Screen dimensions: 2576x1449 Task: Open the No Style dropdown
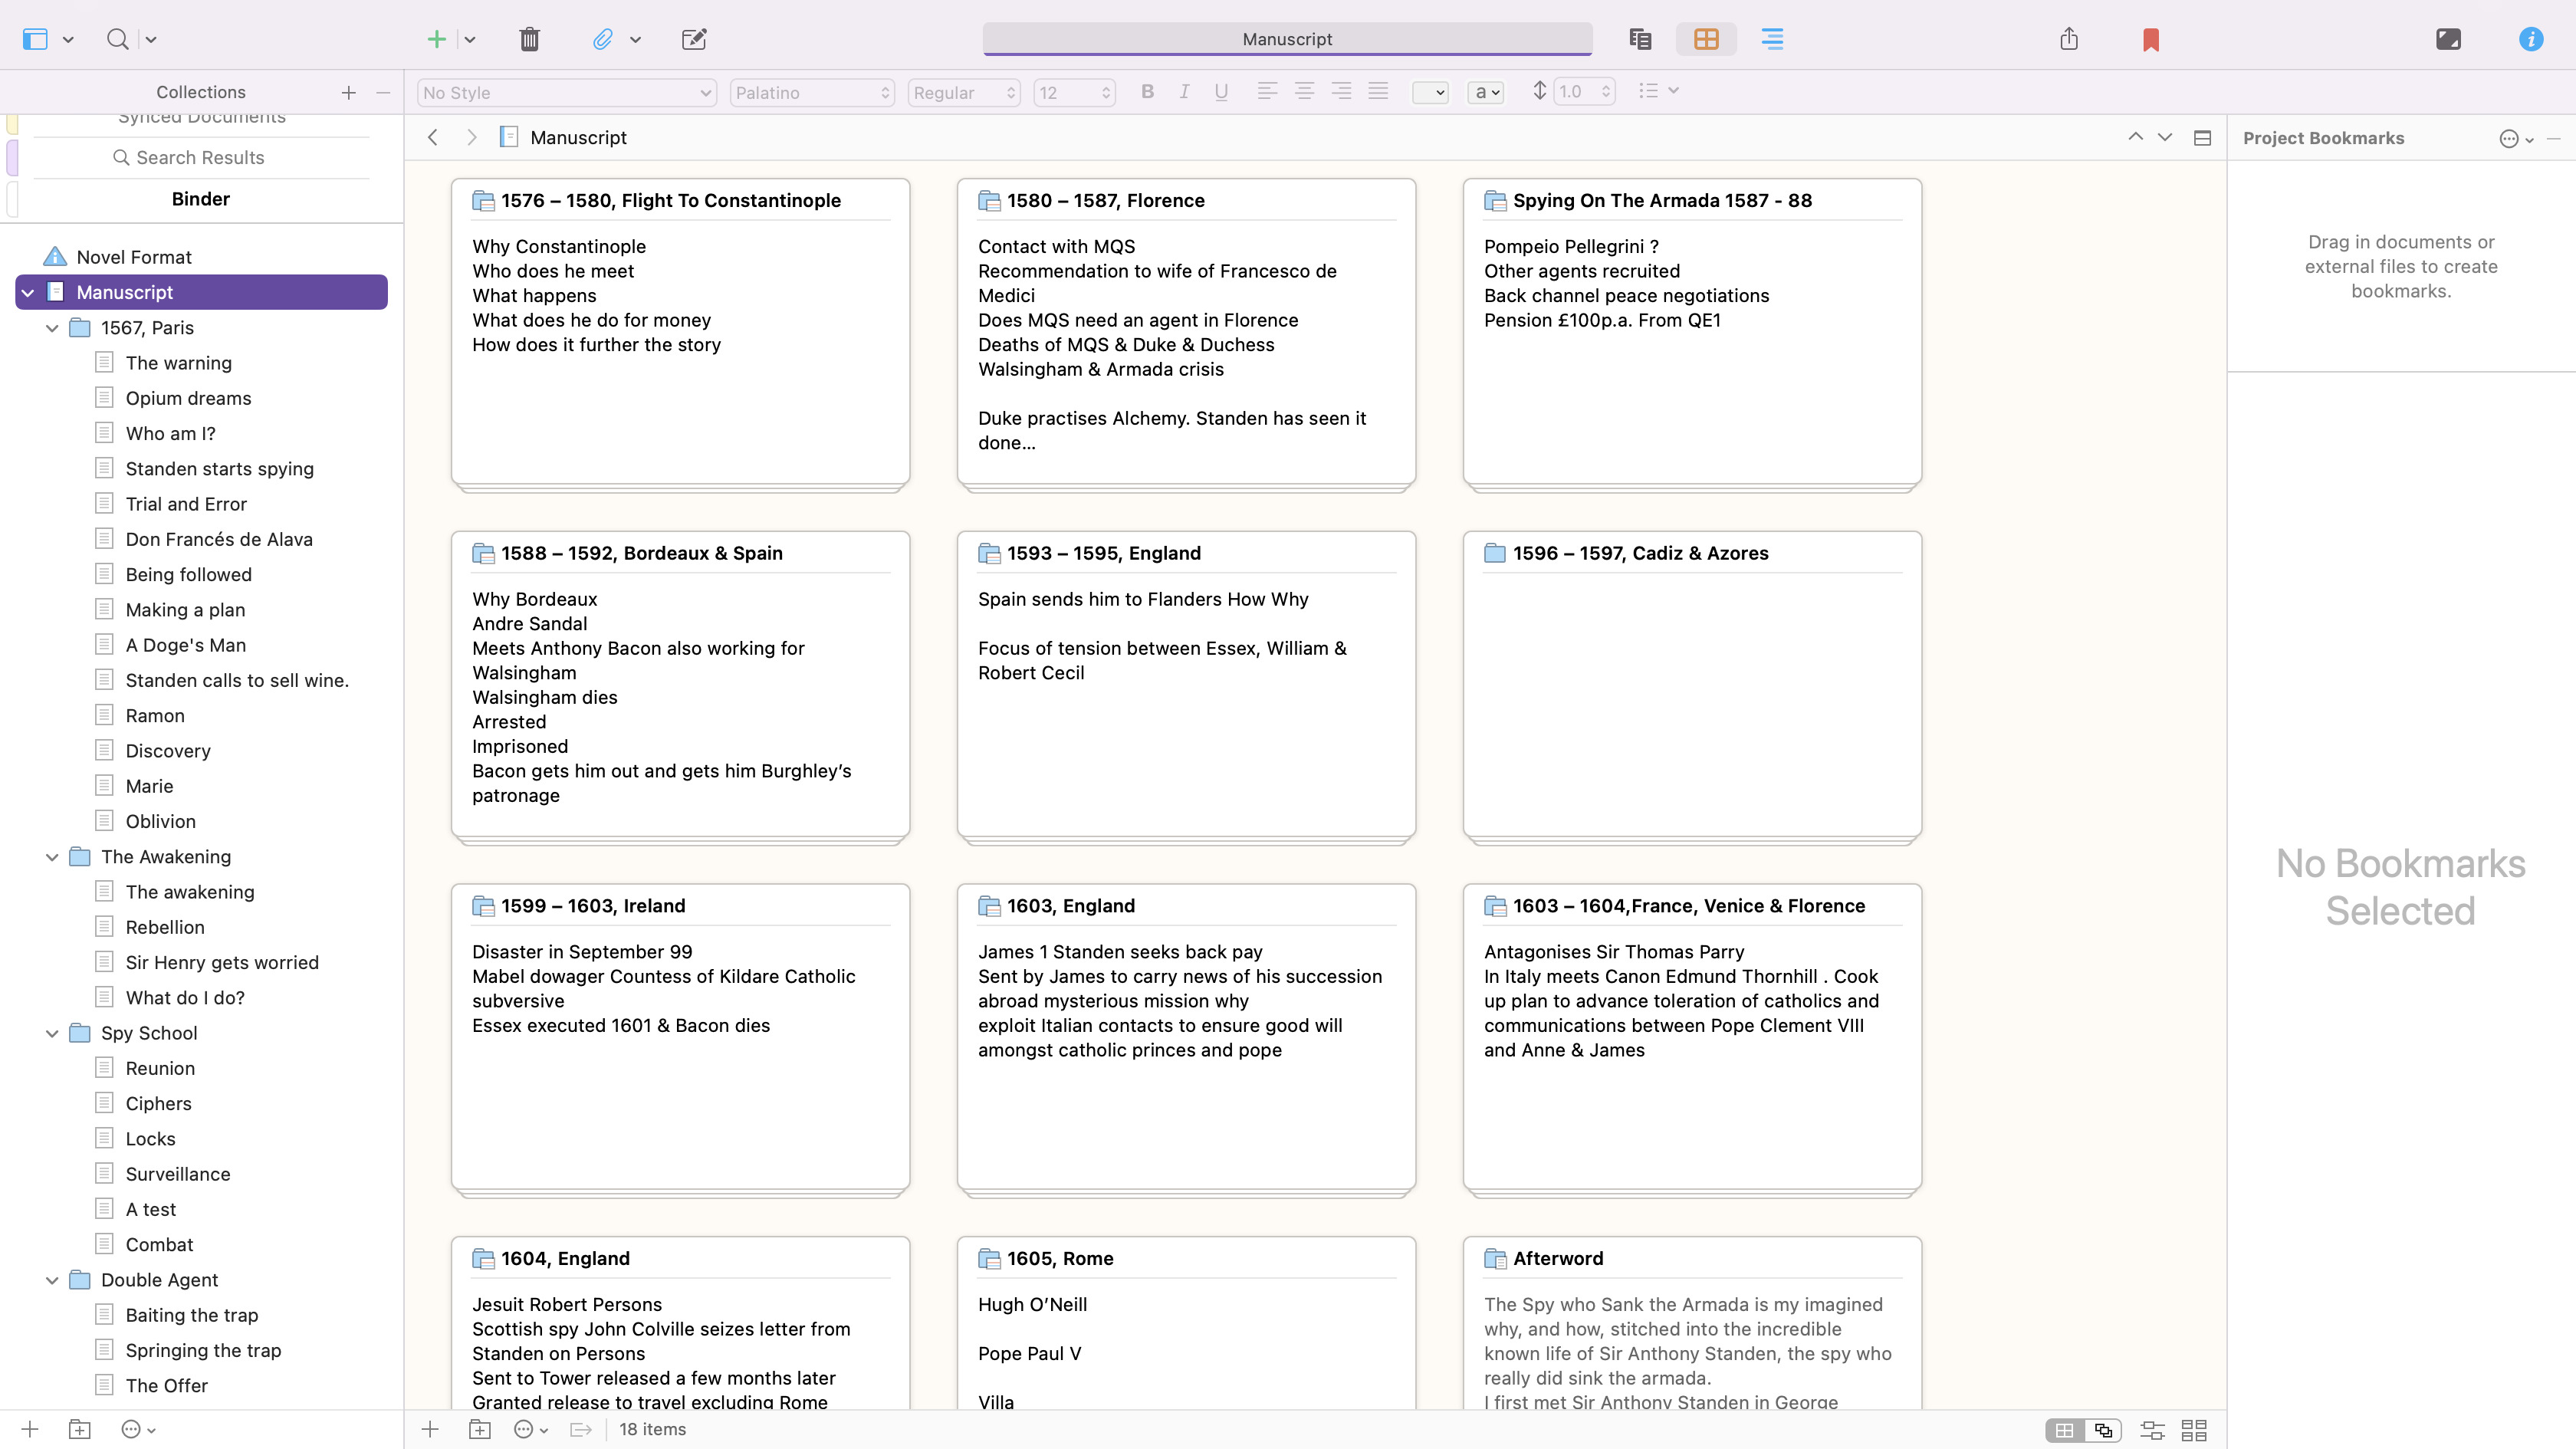[x=566, y=92]
